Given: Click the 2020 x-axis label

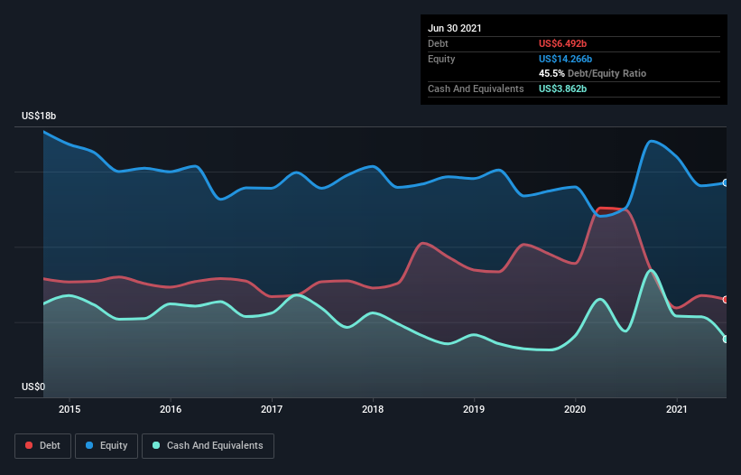Looking at the screenshot, I should coord(575,409).
